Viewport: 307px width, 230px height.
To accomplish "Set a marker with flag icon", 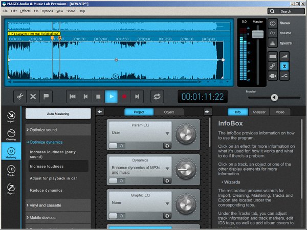I will click(47, 96).
